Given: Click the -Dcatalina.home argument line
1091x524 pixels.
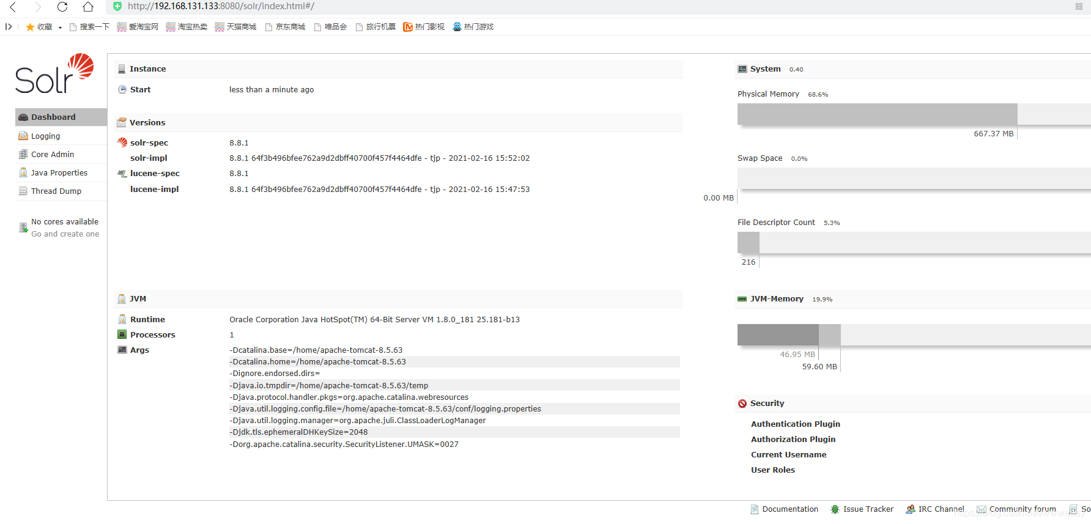Looking at the screenshot, I should pos(454,362).
